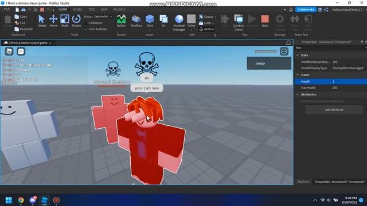This screenshot has width=367, height=206.
Task: Activate the Move tool
Action: tap(53, 21)
